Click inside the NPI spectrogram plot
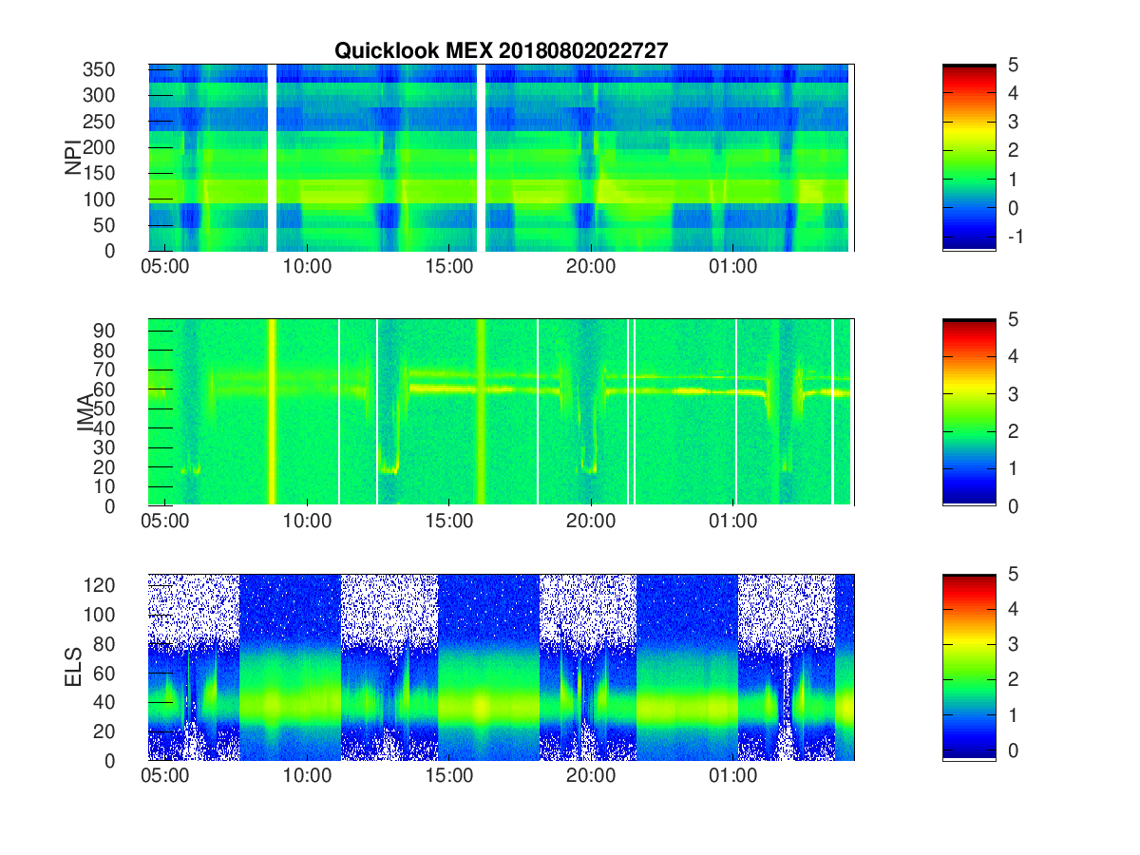This screenshot has height=855, width=1140. click(502, 158)
